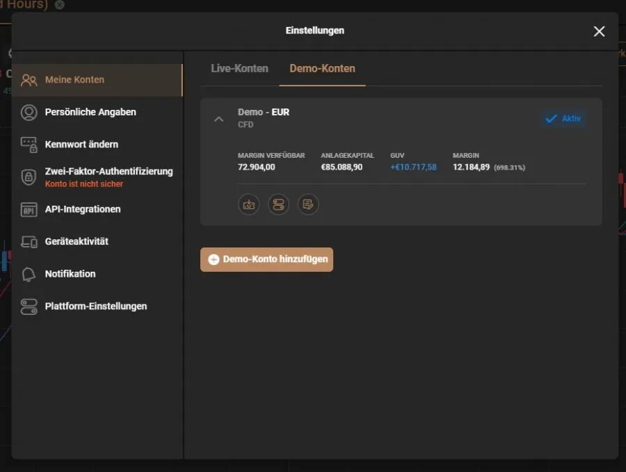Click the edit note icon in demo account

coord(308,204)
